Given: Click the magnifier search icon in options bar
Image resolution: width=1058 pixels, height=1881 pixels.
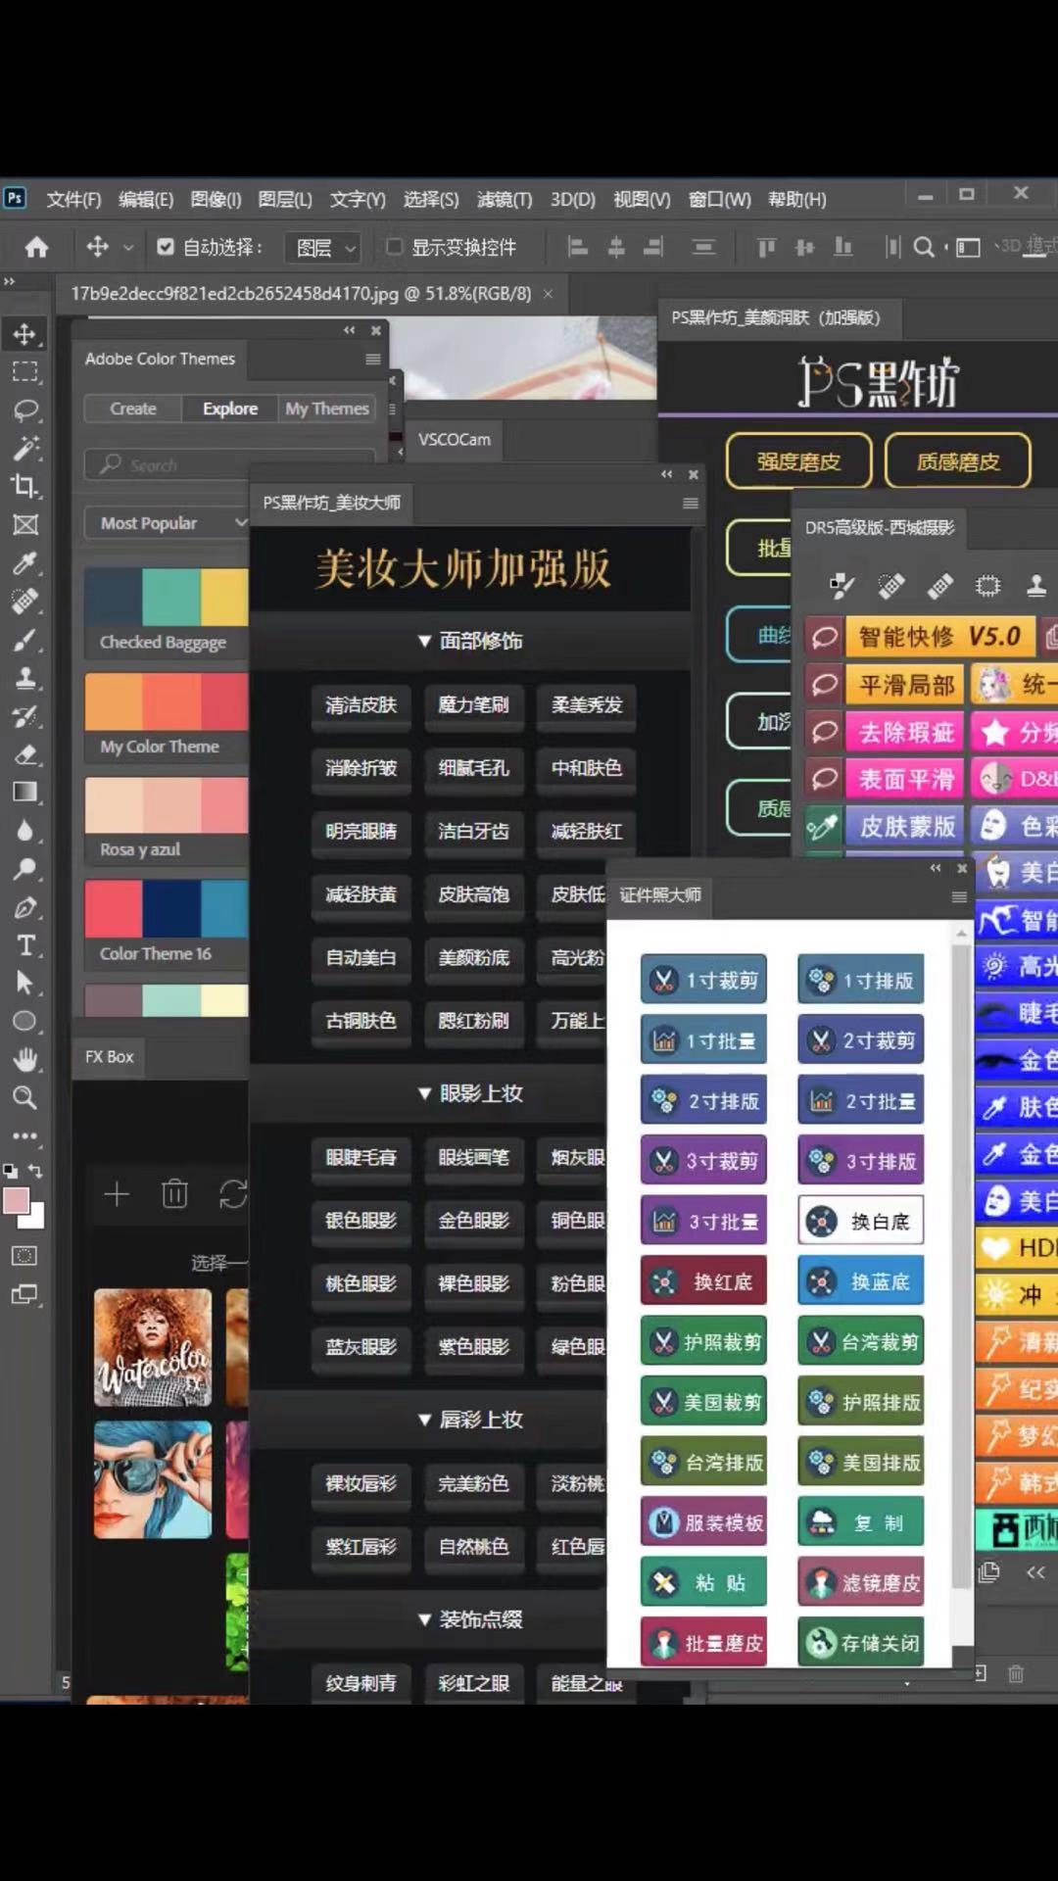Looking at the screenshot, I should pyautogui.click(x=923, y=247).
